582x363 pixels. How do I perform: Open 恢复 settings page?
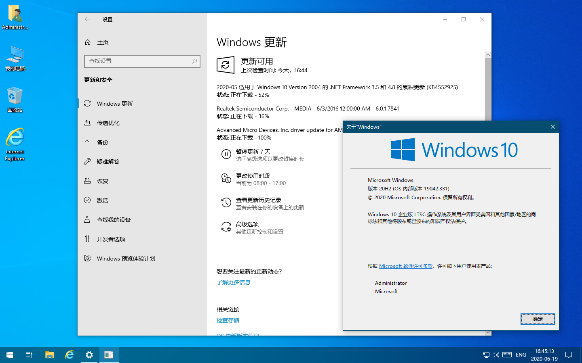coord(142,181)
